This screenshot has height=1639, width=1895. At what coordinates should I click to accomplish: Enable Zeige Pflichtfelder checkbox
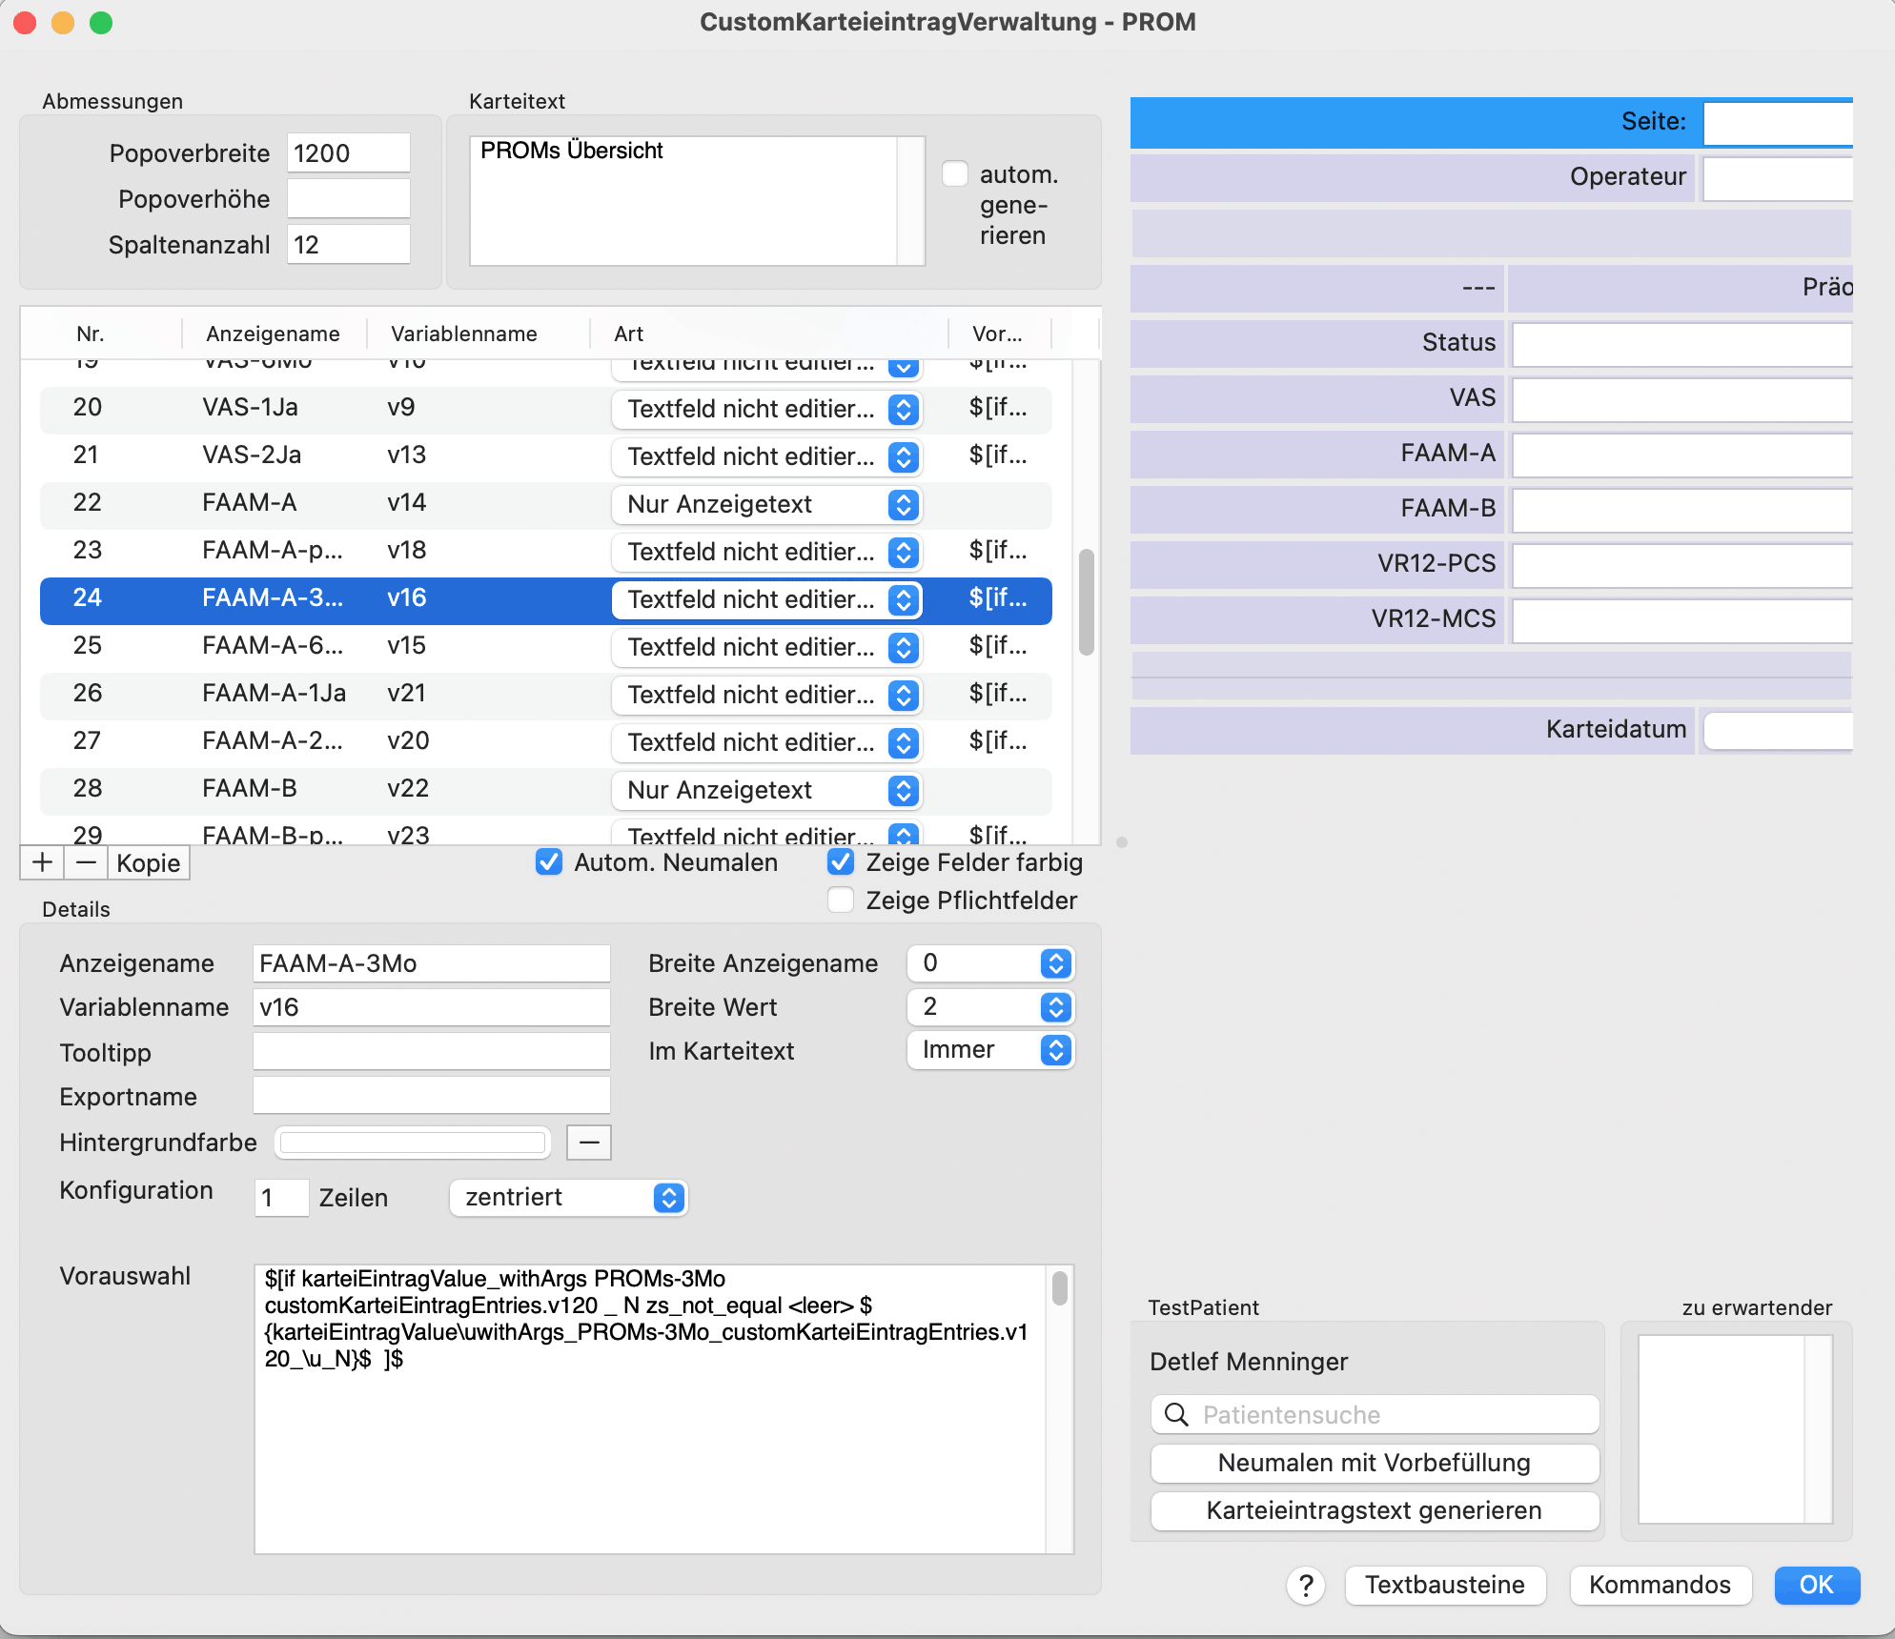pos(841,900)
